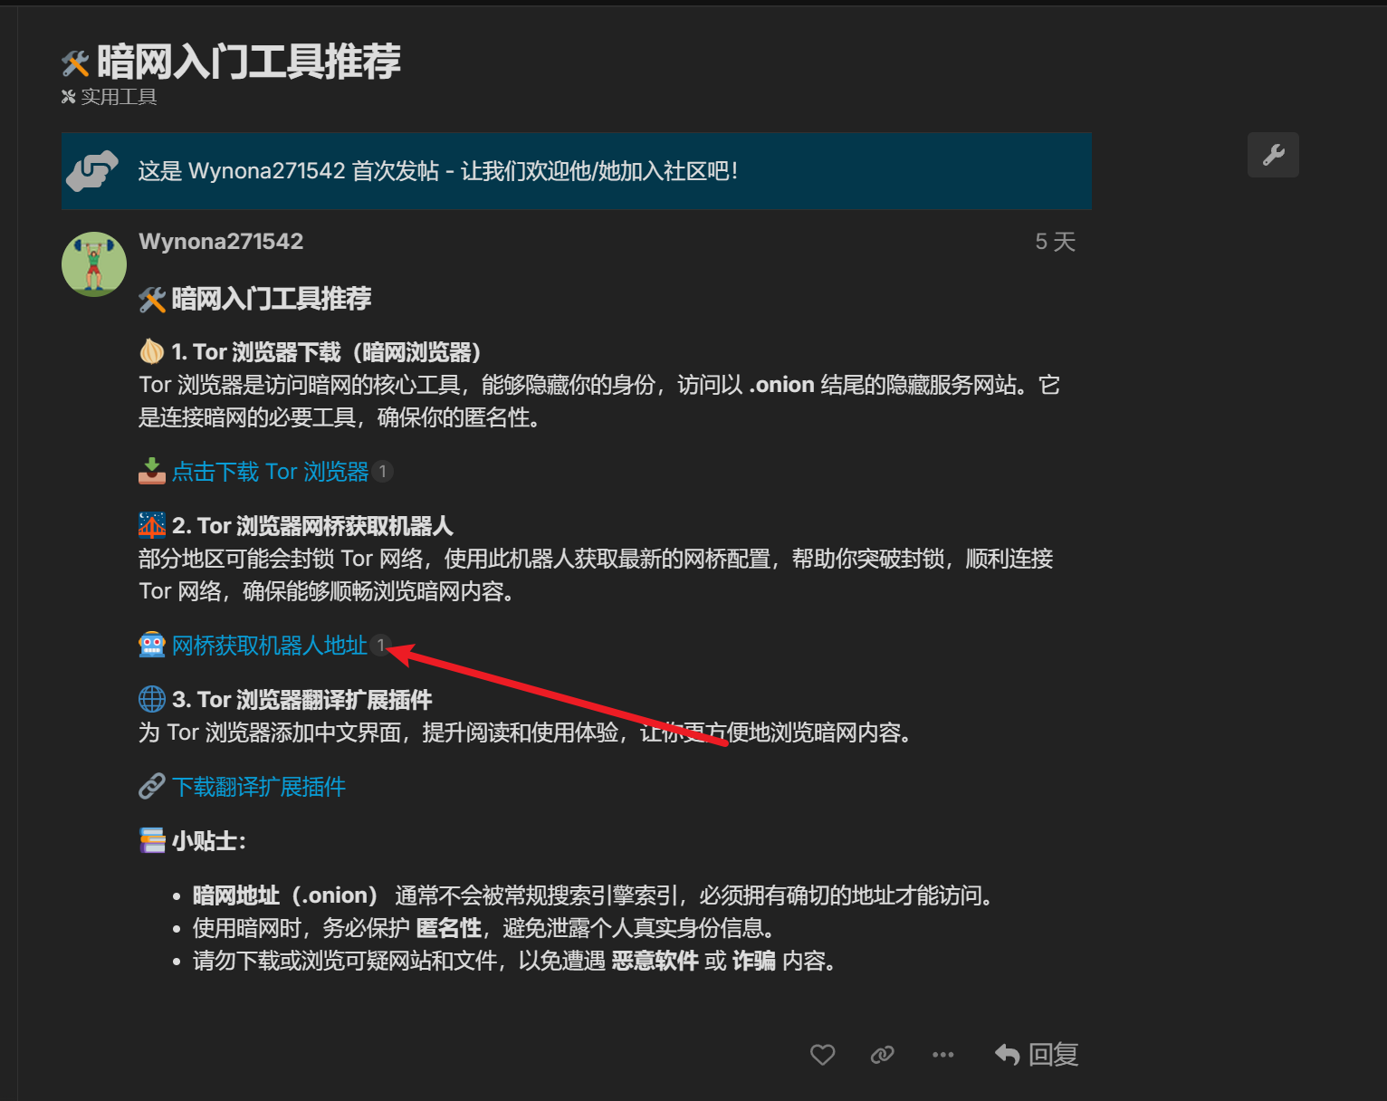The image size is (1387, 1101).
Task: Click the 5 天 post timestamp
Action: point(1055,242)
